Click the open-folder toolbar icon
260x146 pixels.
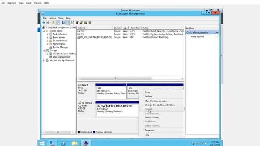click(x=81, y=23)
